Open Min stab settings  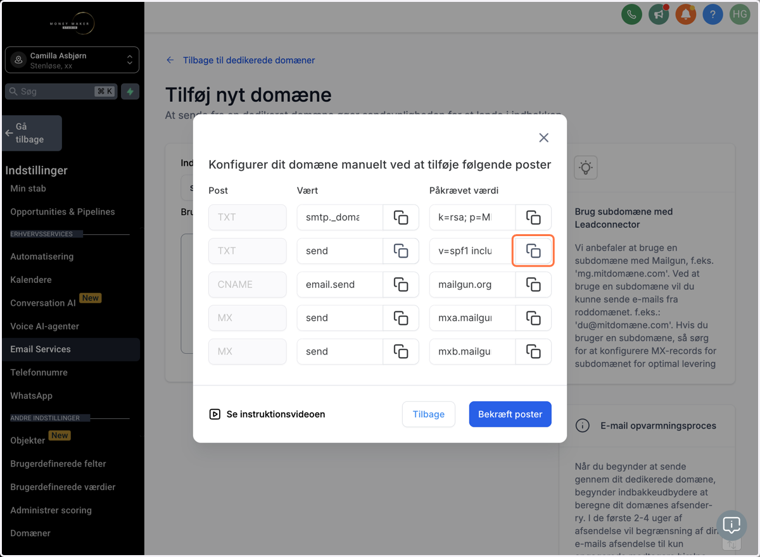28,188
